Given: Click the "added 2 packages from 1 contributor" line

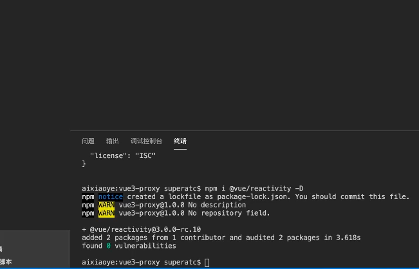Looking at the screenshot, I should 221,238.
